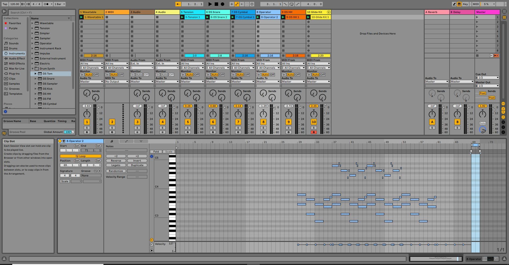
Task: Expand the DS Snare item
Action: 36,79
